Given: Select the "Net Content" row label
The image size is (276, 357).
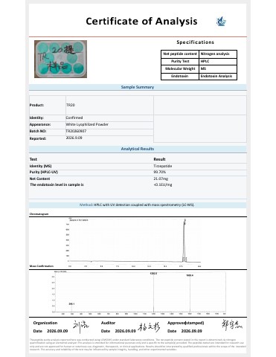Looking at the screenshot, I should click(x=39, y=178).
